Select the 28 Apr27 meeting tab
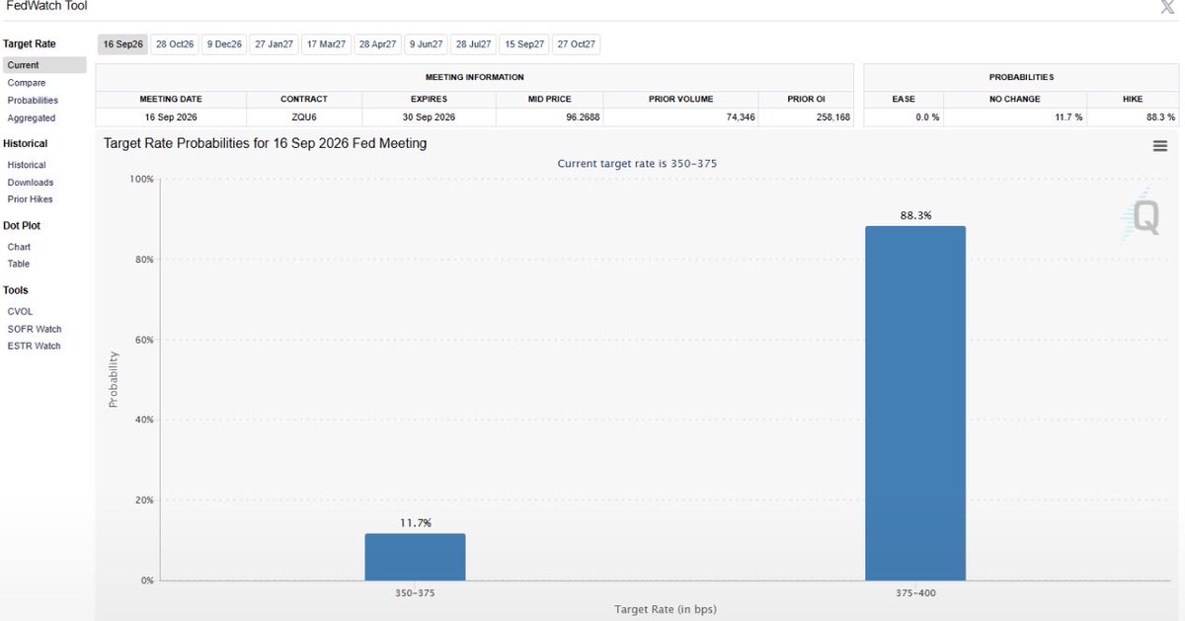 click(x=377, y=44)
